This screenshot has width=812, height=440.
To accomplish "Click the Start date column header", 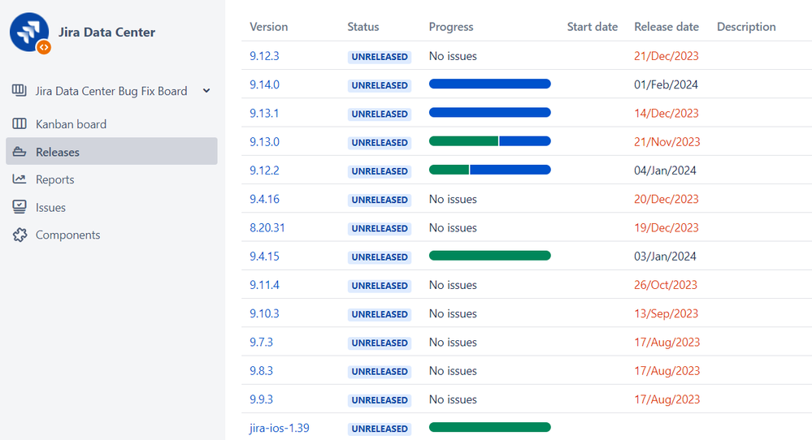I will point(592,27).
